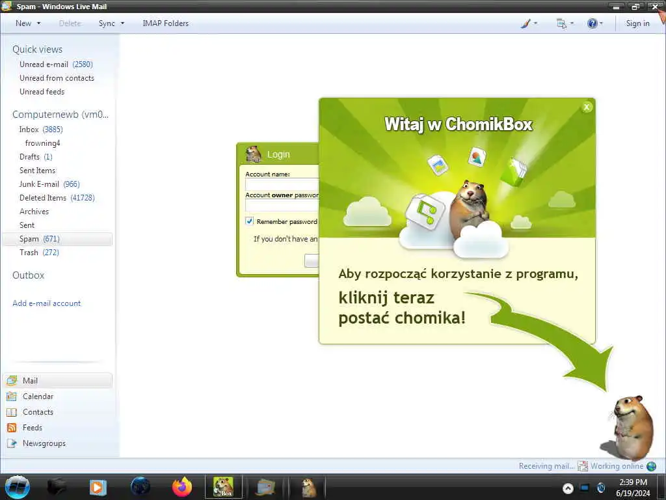Screen dimensions: 666x500
Task: Show hidden tray icons arrow
Action: click(568, 488)
